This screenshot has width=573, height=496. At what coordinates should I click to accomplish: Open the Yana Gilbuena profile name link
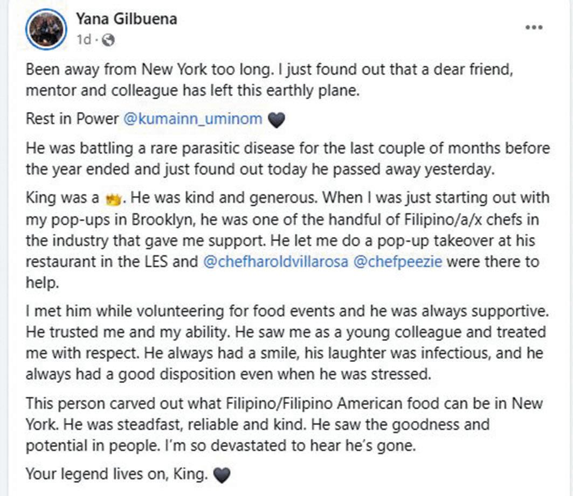point(126,19)
